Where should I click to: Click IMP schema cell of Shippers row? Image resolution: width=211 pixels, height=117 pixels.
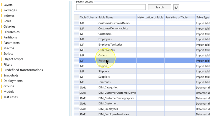[88, 71]
